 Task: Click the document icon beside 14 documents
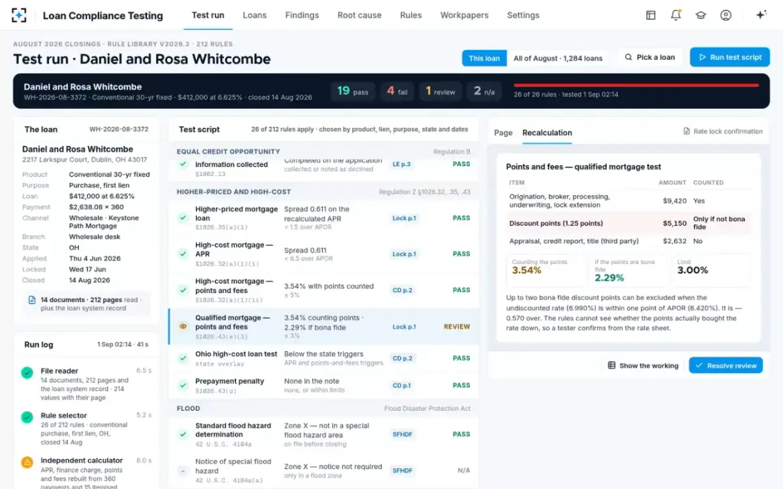[31, 300]
